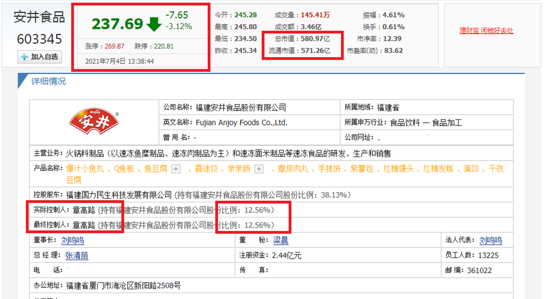Image resolution: width=552 pixels, height=299 pixels.
Task: Click the 详细情况 section header
Action: (49, 81)
